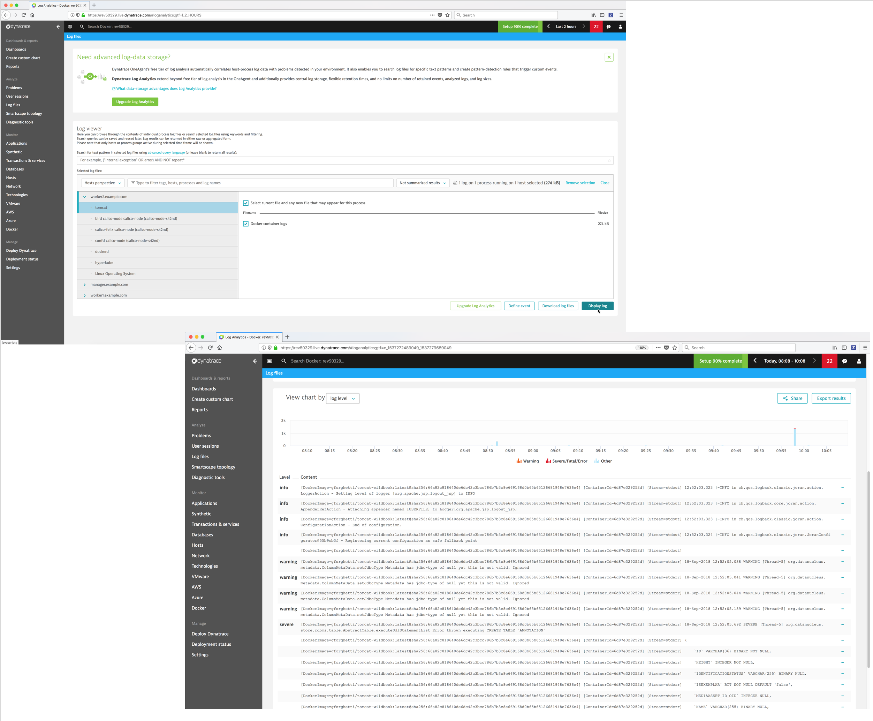Click Setup 90% complete progress in top window
This screenshot has height=721, width=873.
tap(520, 26)
